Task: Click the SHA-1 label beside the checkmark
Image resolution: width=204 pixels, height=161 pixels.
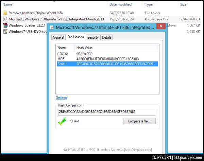Action: click(x=75, y=121)
